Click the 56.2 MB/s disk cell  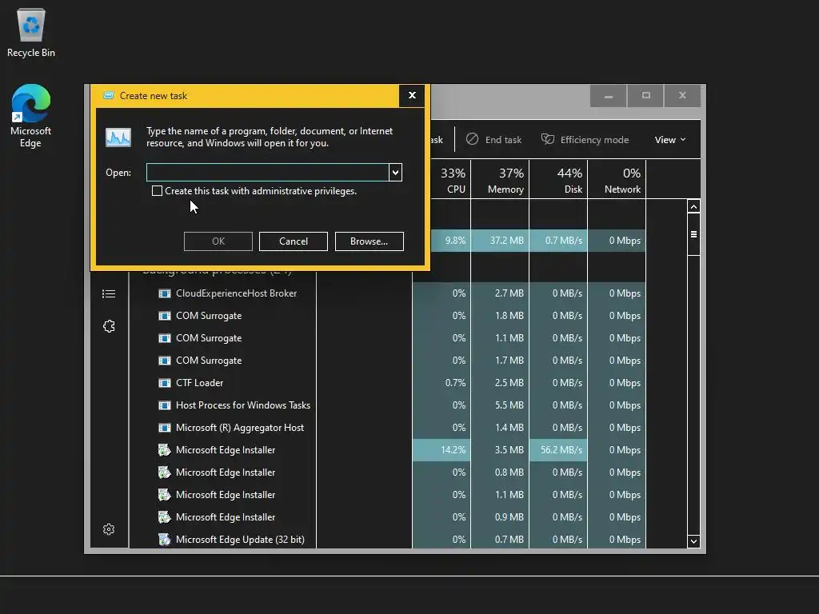[x=558, y=450]
